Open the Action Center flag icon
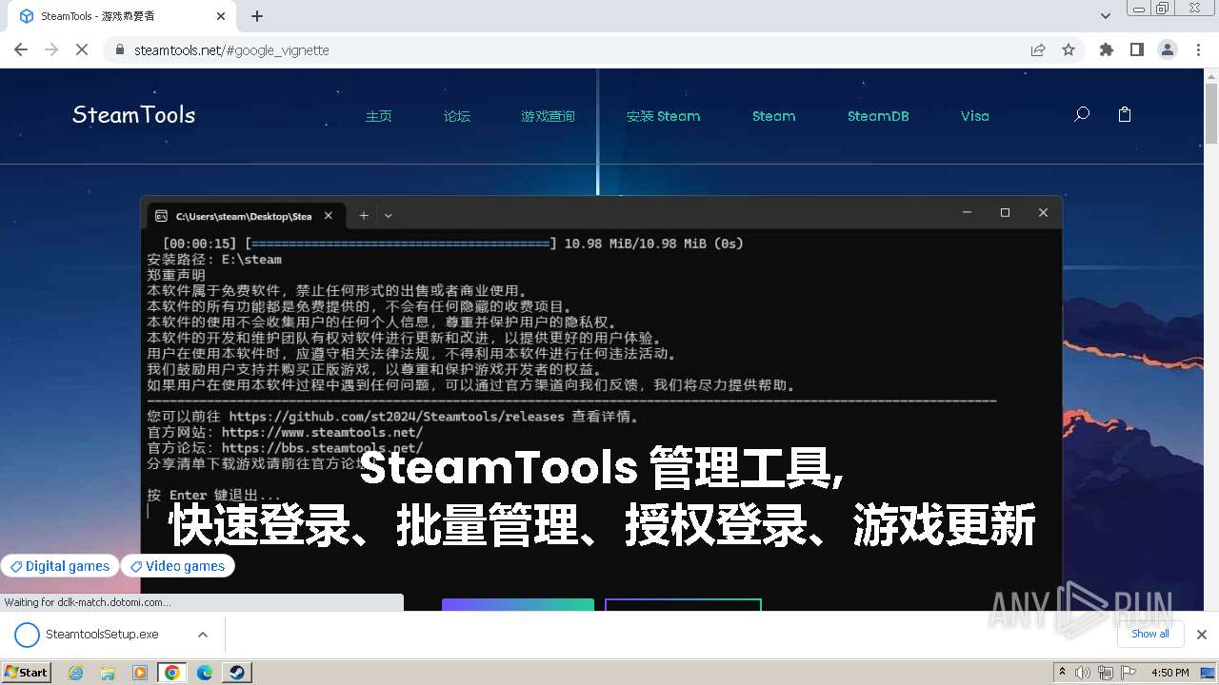Image resolution: width=1219 pixels, height=685 pixels. [1127, 673]
